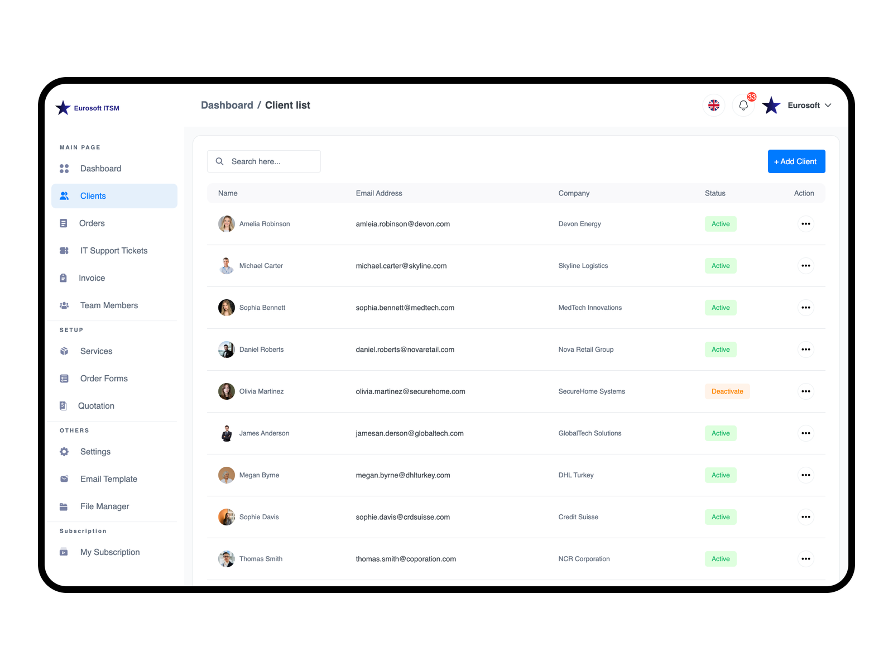Open IT Support Tickets

[x=113, y=250]
